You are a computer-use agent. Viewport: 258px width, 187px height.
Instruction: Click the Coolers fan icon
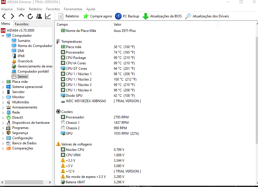pyautogui.click(x=58, y=112)
